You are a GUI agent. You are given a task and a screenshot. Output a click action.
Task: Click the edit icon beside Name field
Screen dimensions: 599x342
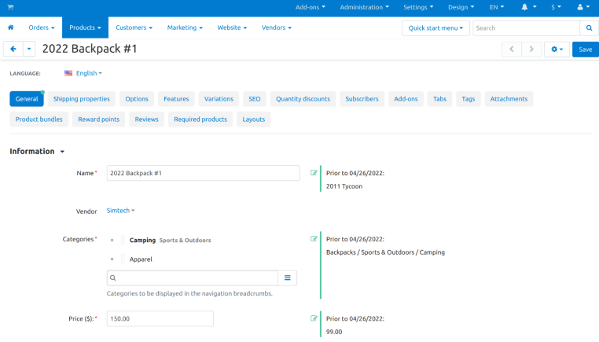(314, 173)
